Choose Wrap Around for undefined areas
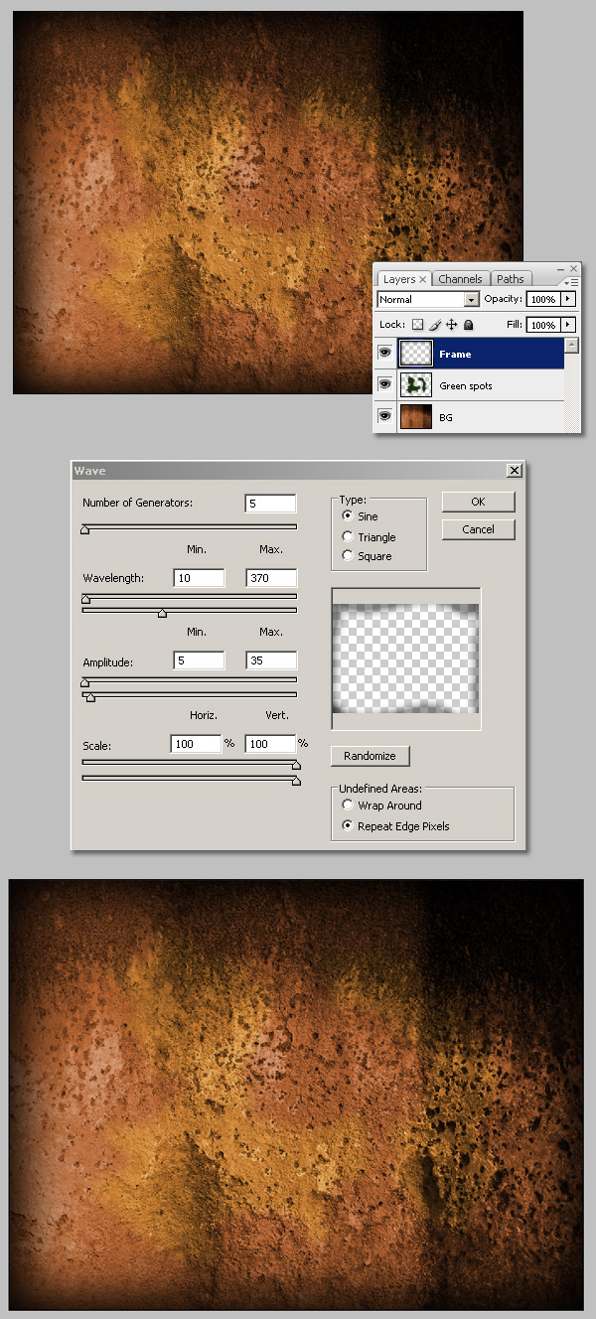This screenshot has height=1319, width=596. click(348, 806)
